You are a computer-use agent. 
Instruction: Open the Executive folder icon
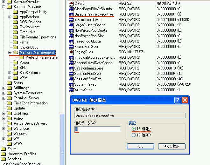(x=15, y=32)
